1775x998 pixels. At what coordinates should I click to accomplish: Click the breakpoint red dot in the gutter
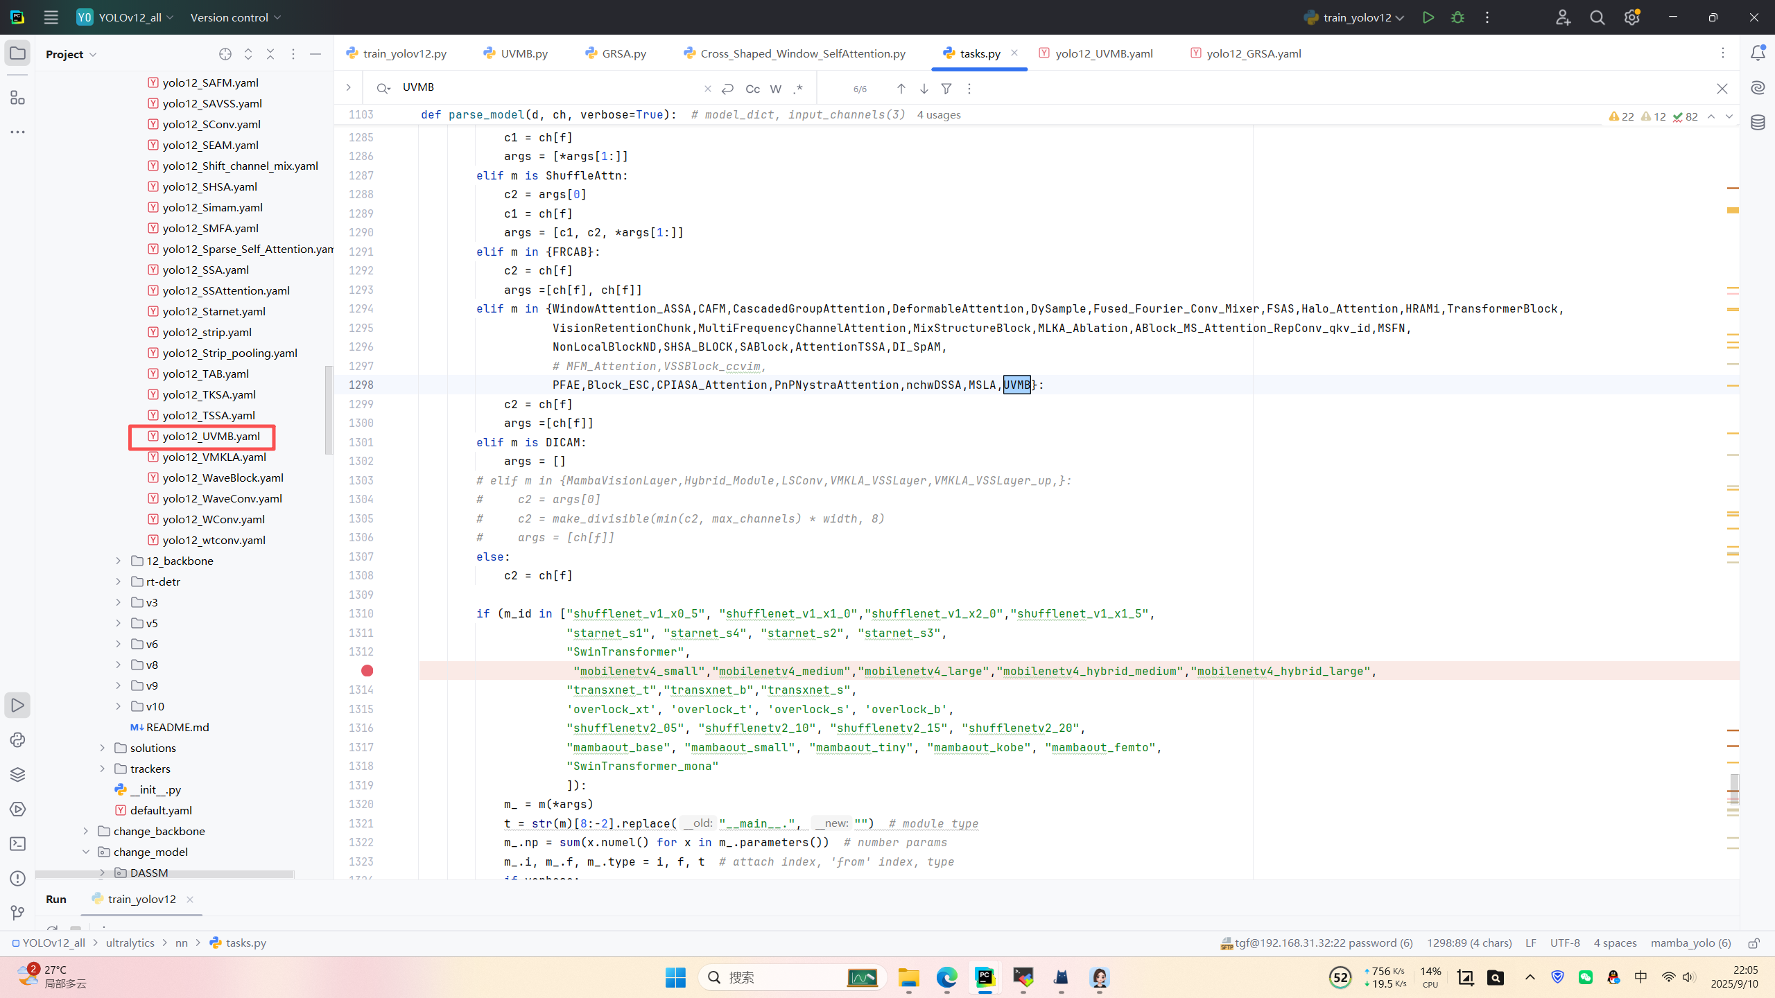(x=367, y=670)
